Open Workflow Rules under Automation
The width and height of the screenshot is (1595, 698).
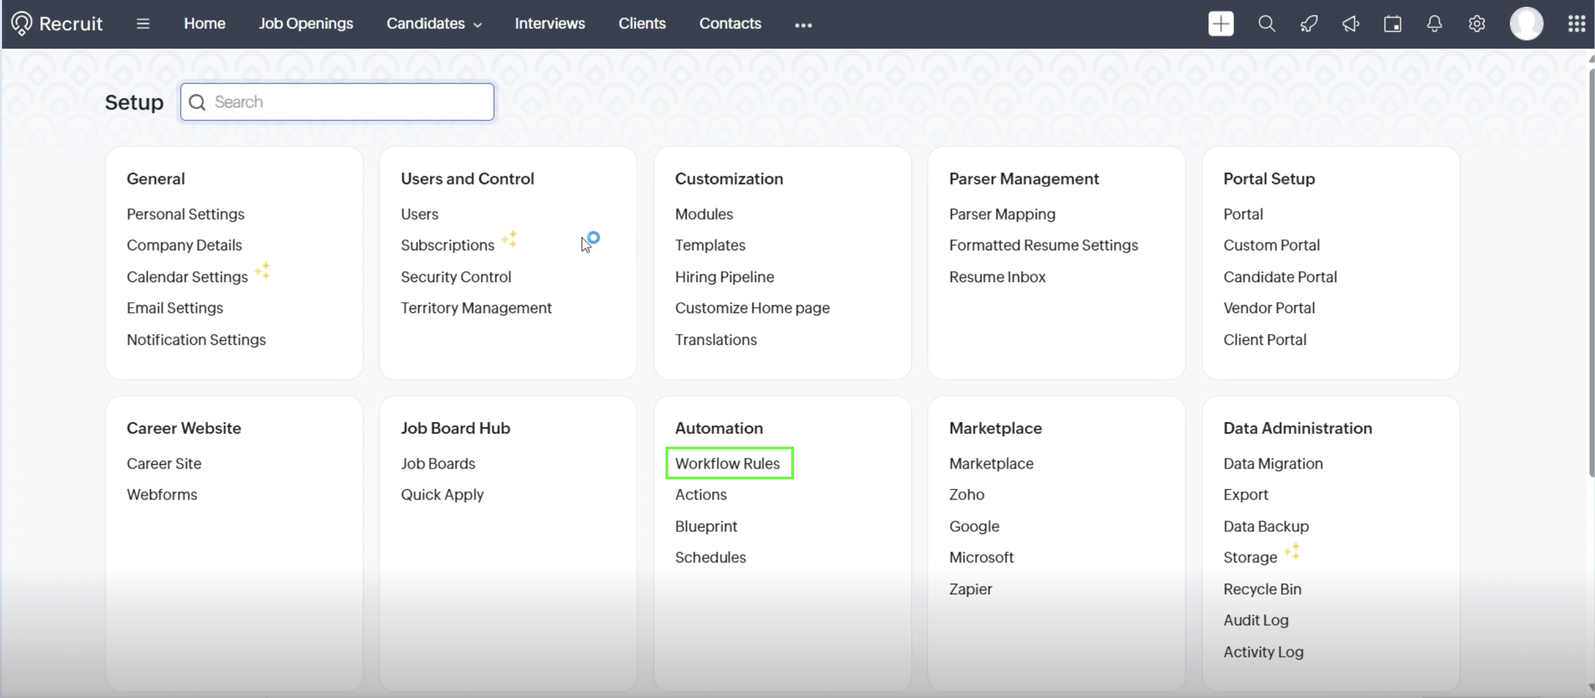click(x=727, y=464)
